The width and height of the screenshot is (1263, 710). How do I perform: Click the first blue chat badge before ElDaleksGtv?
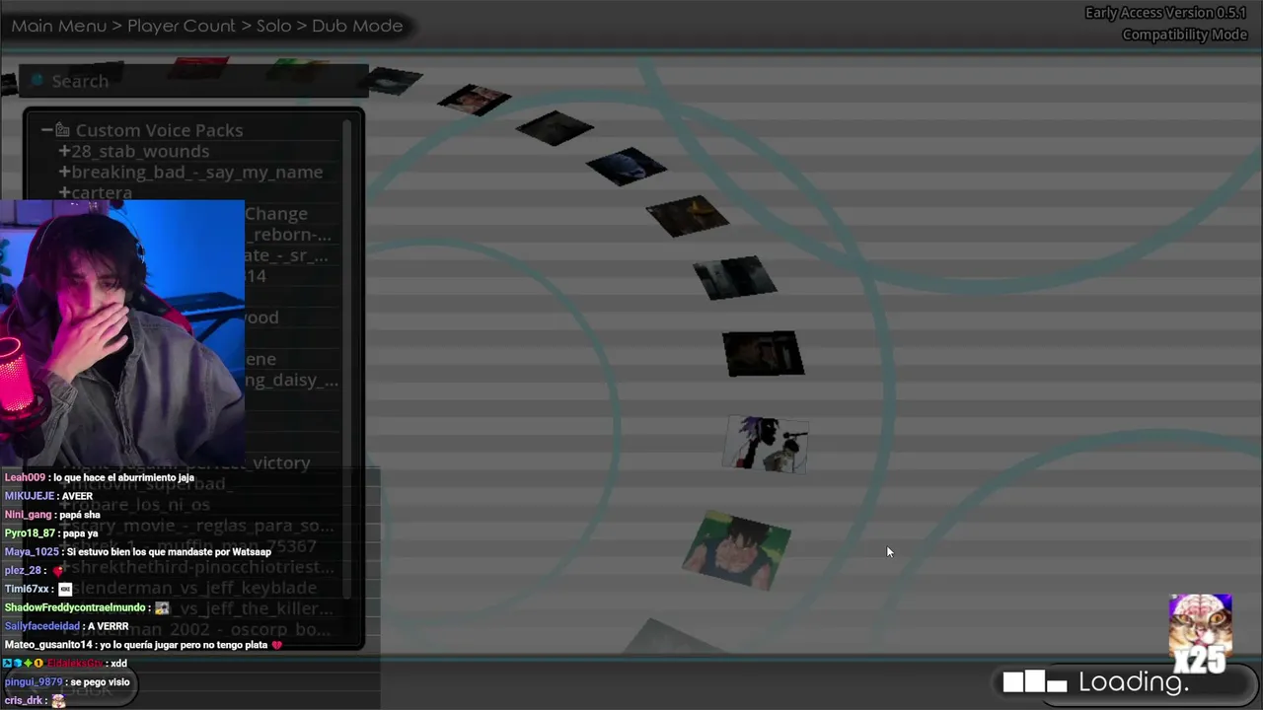coord(8,664)
